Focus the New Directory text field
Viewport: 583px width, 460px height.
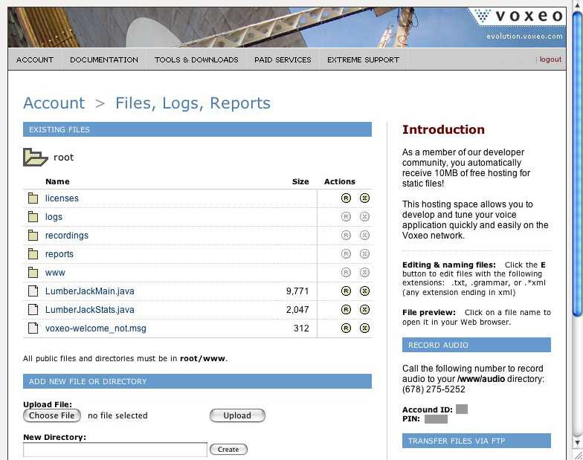click(x=115, y=450)
